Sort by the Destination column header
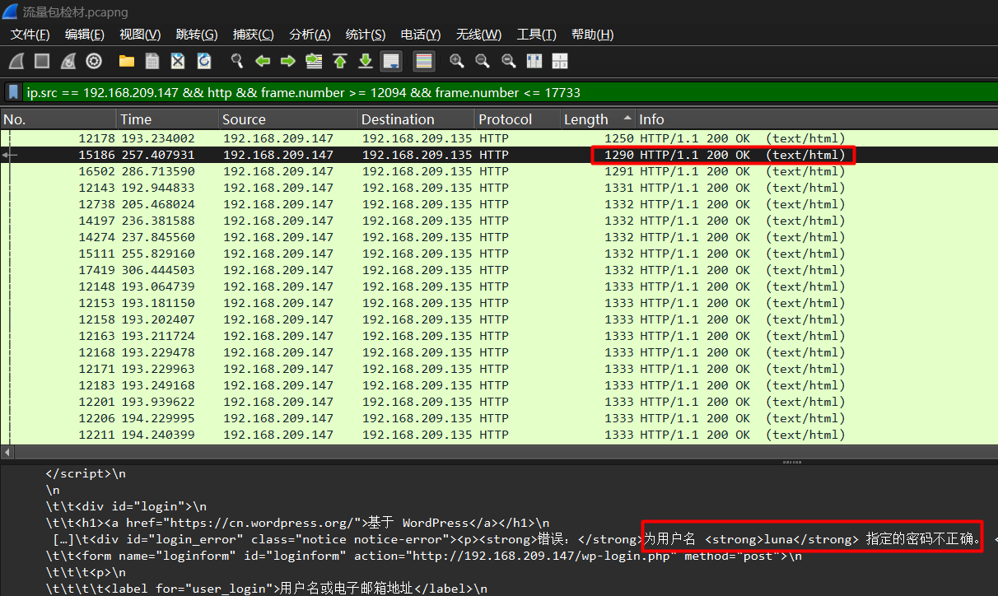998x596 pixels. coord(416,119)
